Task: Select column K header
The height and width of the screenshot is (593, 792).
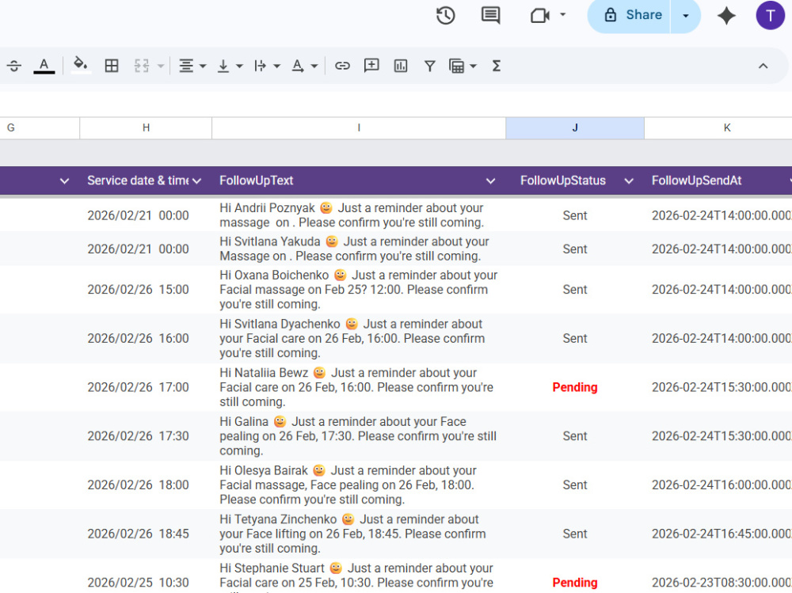Action: [x=718, y=127]
